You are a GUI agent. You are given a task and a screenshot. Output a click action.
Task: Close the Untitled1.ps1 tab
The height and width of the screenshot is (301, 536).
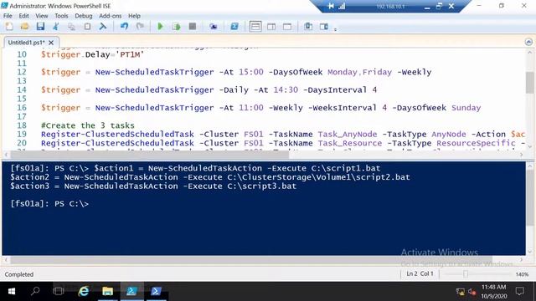51,43
